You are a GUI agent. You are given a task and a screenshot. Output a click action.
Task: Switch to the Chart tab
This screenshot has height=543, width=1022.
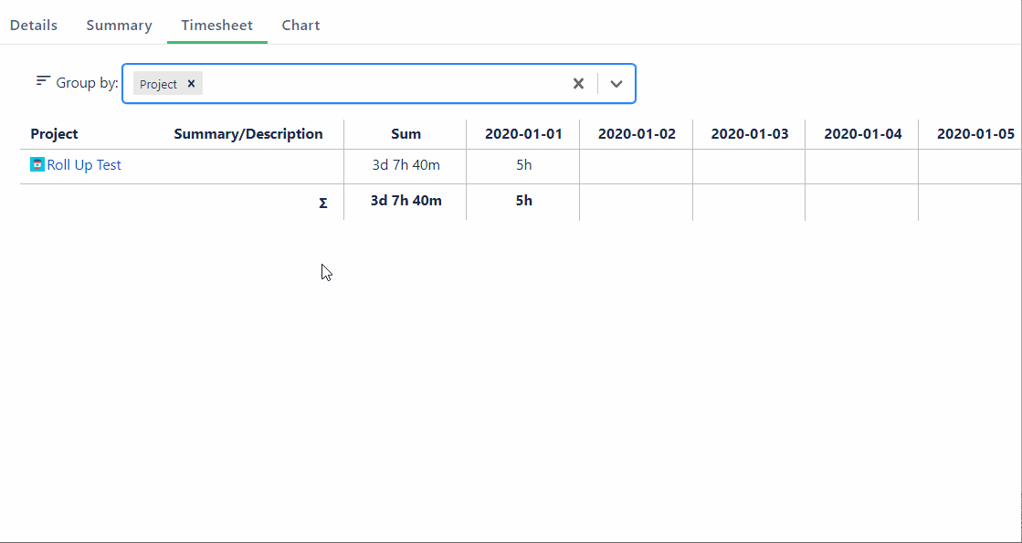300,25
